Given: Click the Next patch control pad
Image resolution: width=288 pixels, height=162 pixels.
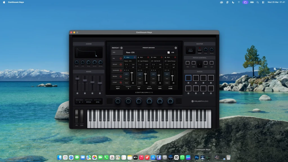Looking at the screenshot, I should tap(206, 63).
